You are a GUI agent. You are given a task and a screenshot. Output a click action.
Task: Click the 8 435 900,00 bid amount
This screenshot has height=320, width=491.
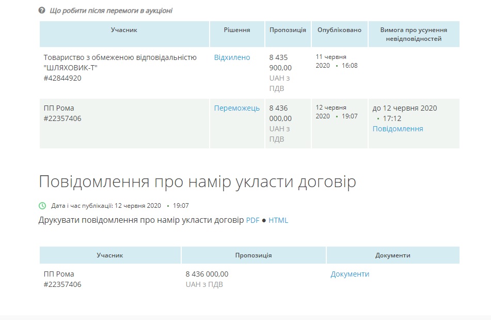tap(280, 63)
